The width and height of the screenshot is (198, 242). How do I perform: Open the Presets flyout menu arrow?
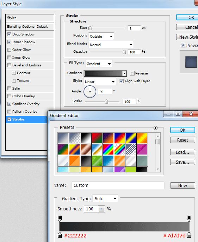pyautogui.click(x=155, y=128)
